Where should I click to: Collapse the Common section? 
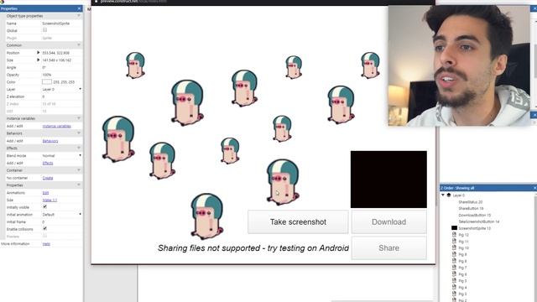click(79, 45)
